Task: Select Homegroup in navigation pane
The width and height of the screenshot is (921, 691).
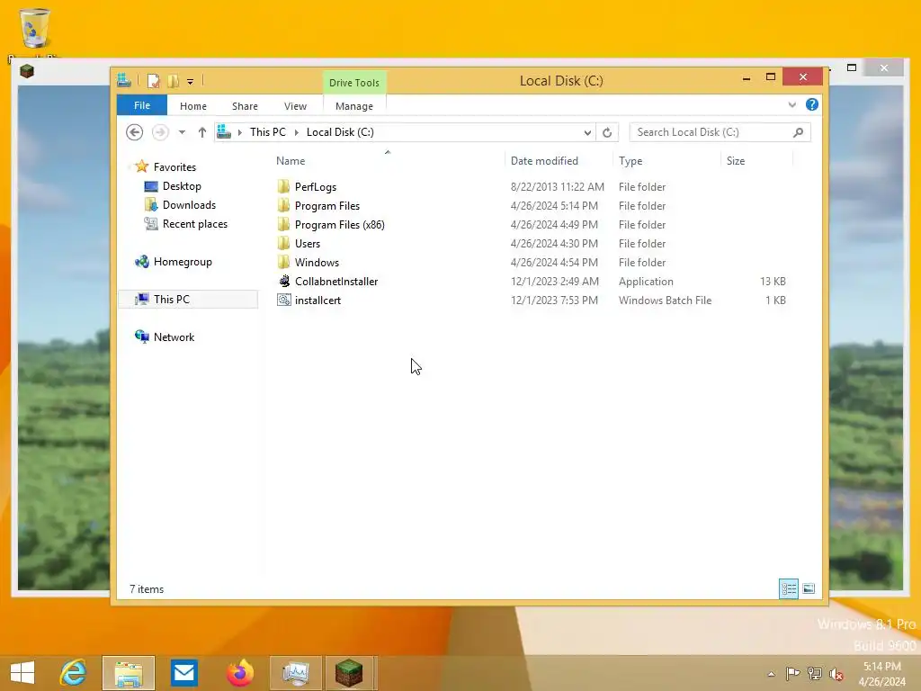Action: 182,262
